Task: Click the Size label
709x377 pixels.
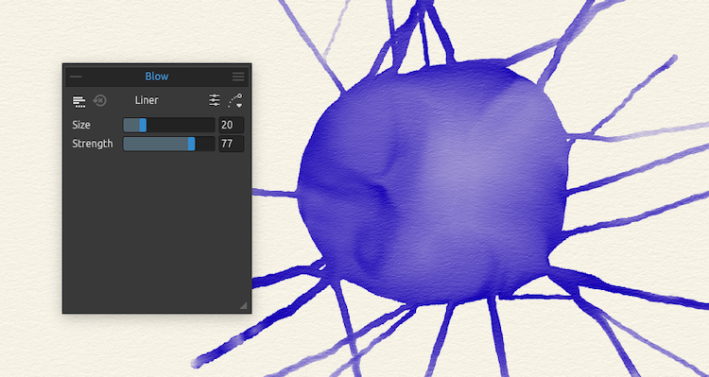Action: [x=81, y=125]
